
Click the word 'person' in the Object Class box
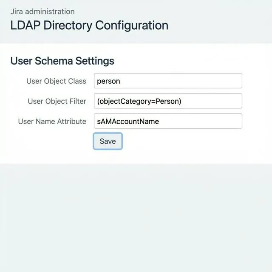tap(108, 81)
